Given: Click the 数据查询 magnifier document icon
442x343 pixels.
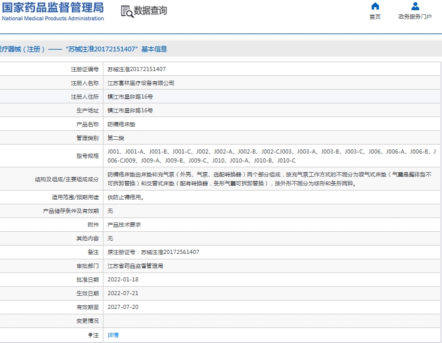Looking at the screenshot, I should [126, 11].
